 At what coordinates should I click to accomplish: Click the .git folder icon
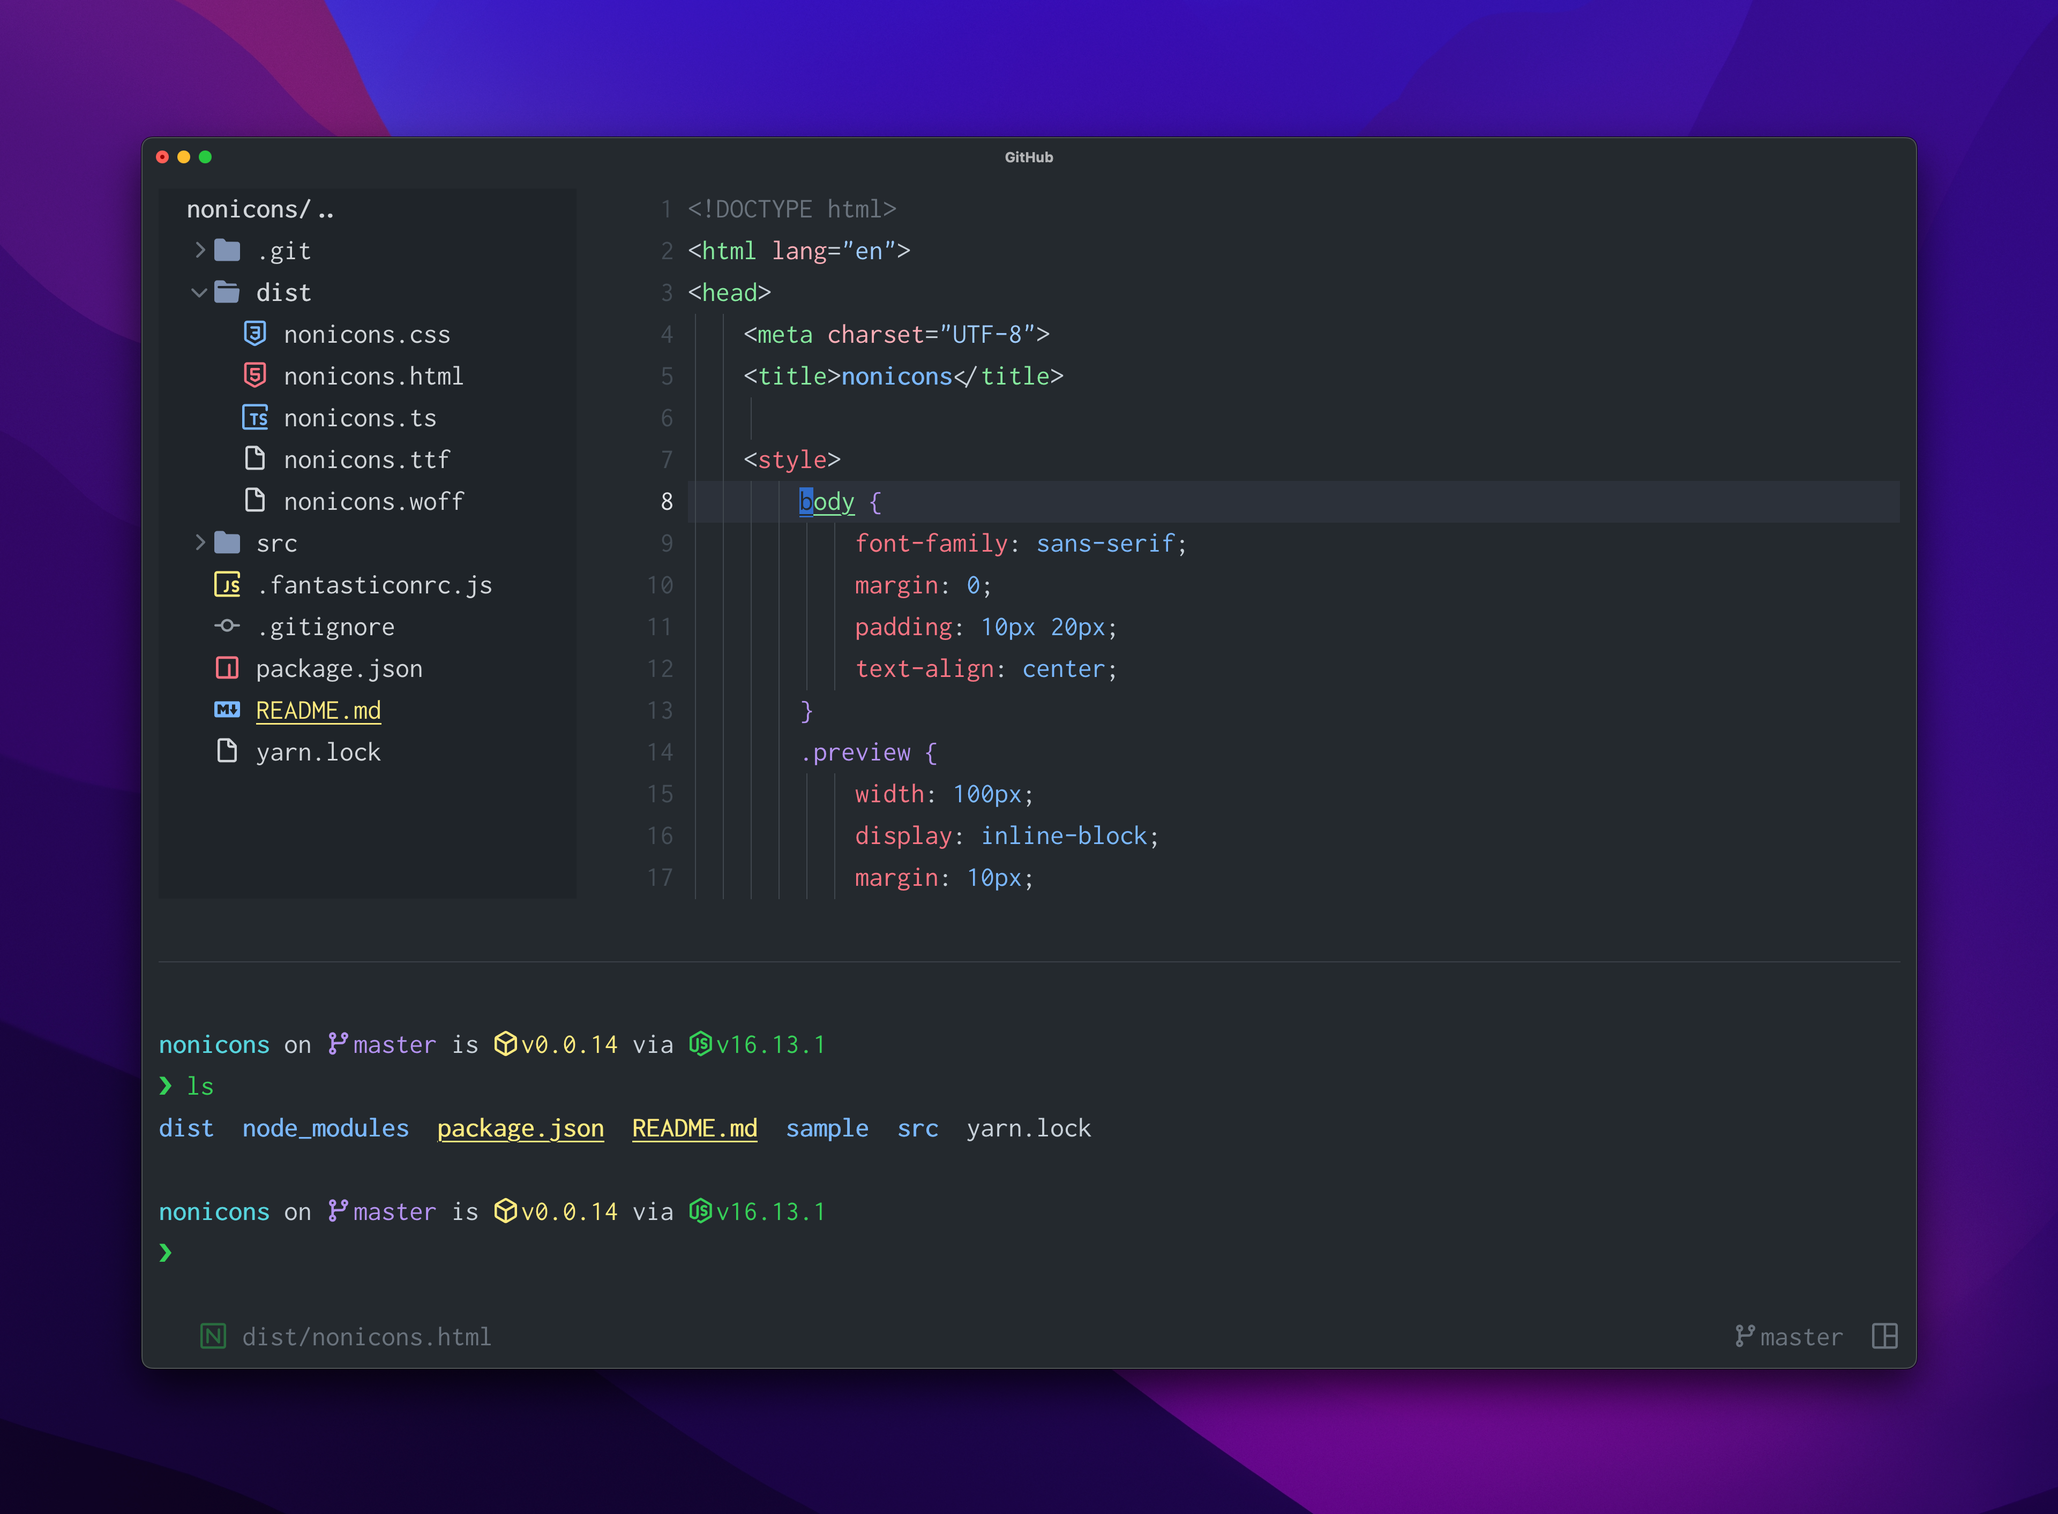point(227,250)
